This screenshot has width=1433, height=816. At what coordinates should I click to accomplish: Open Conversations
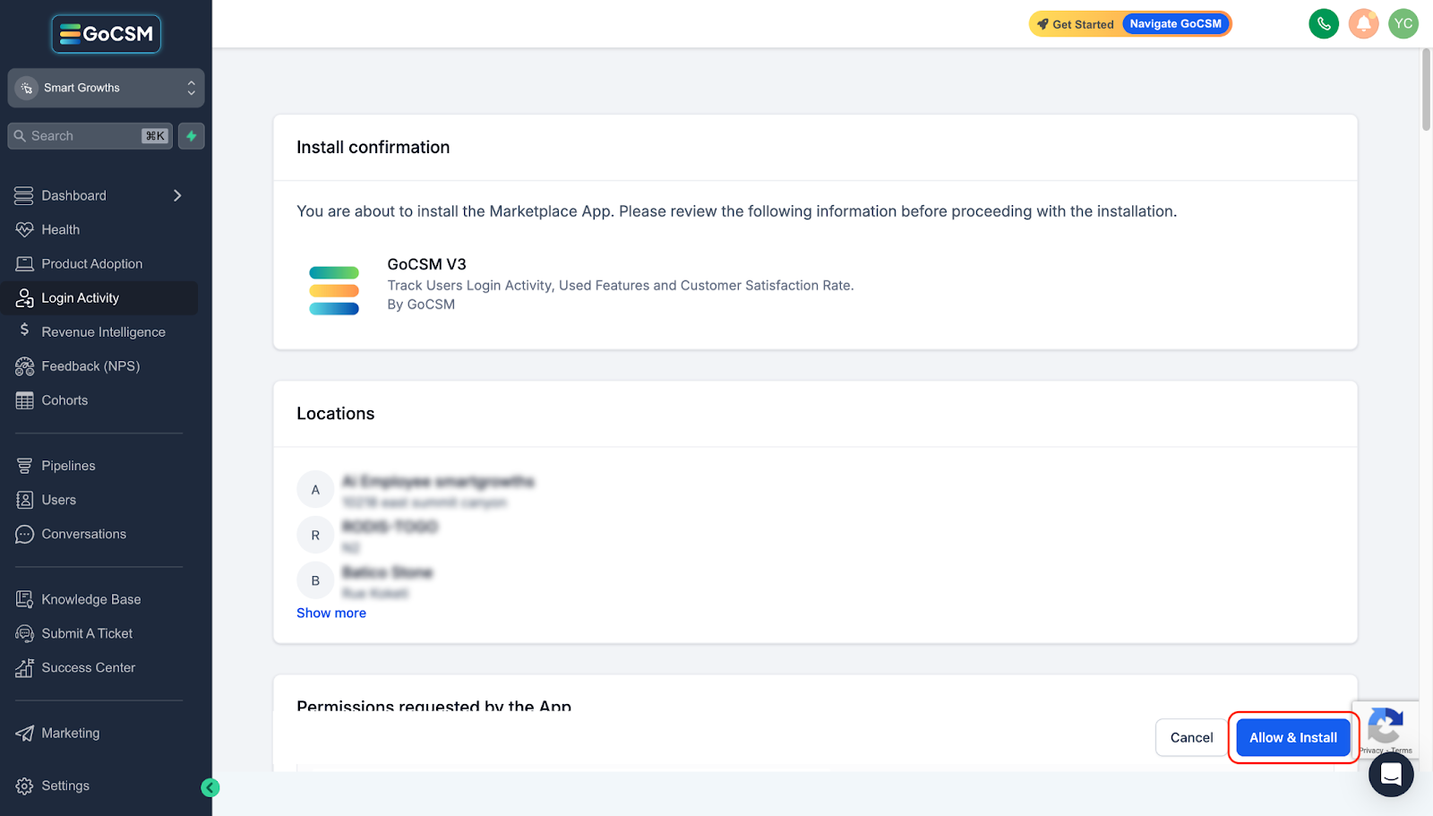83,534
